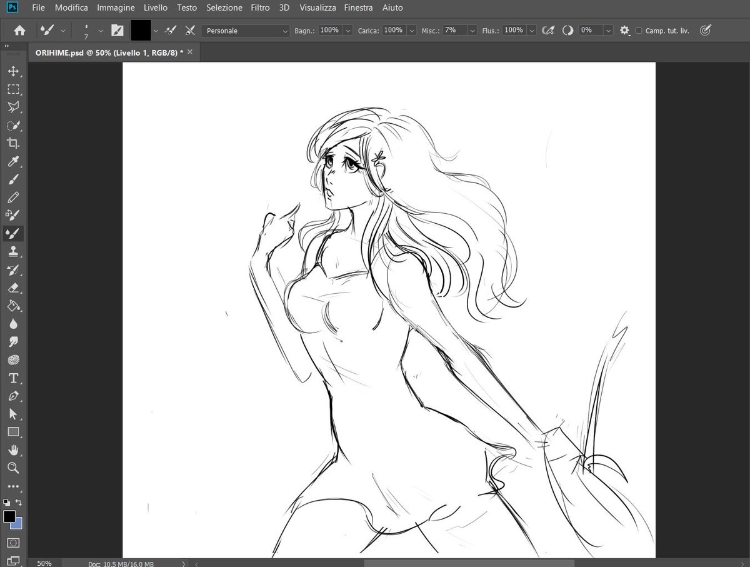Open the smoothing options gear menu
Image resolution: width=750 pixels, height=567 pixels.
(x=624, y=30)
